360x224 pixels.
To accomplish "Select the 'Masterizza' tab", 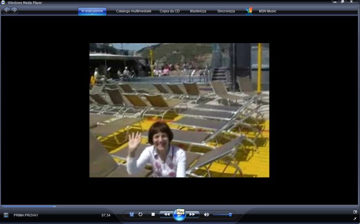I will [x=198, y=11].
